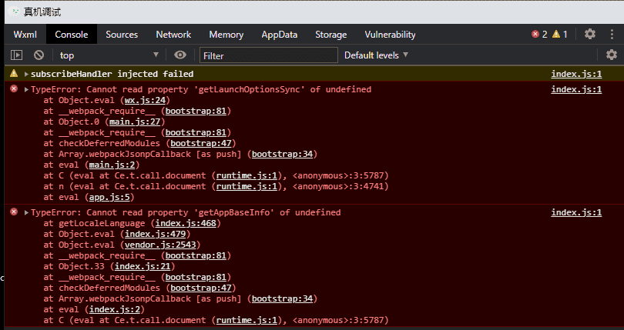Screen dimensions: 624x330
Task: Switch to the Network tab
Action: point(173,35)
